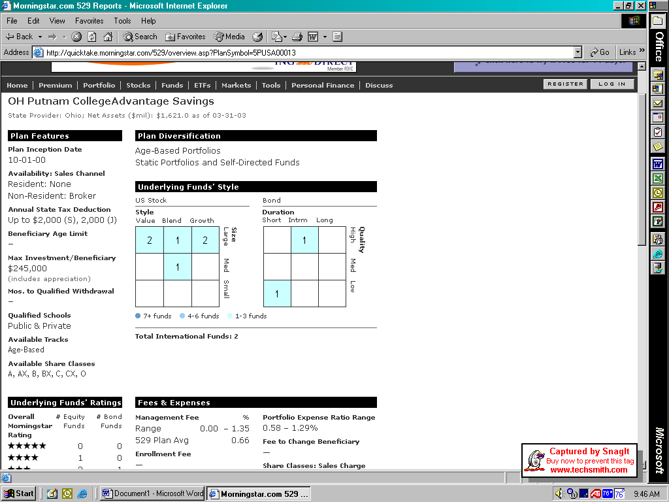Screen dimensions: 669x502
Task: Expand the Edit with Word dropdown arrow
Action: click(x=325, y=37)
